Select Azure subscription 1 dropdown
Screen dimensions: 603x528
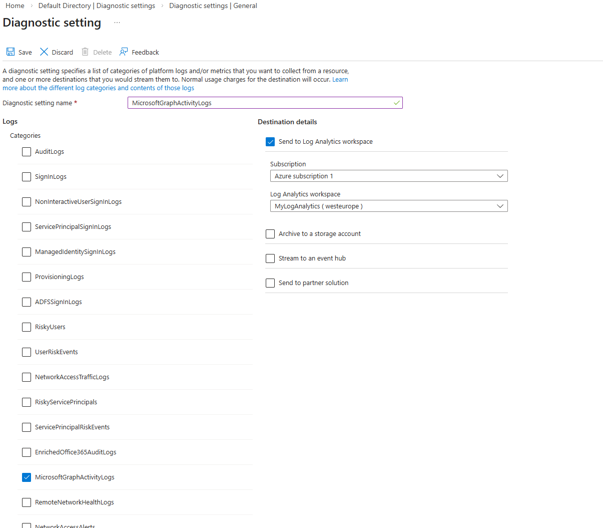(389, 176)
